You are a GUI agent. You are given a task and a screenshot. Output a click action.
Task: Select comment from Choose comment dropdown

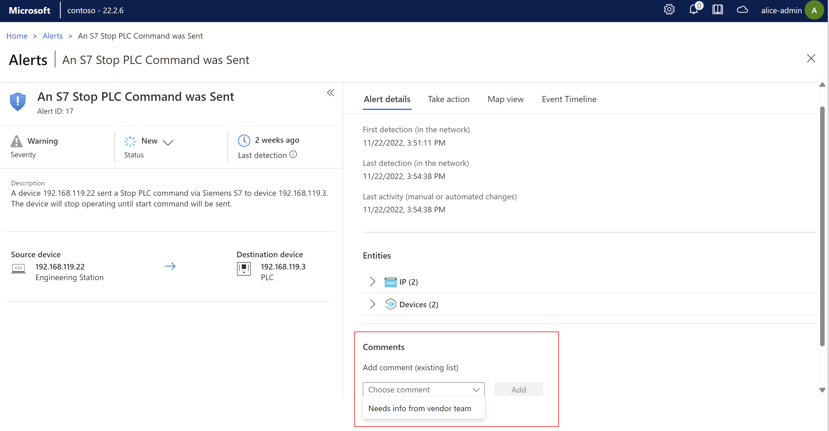[x=419, y=408]
